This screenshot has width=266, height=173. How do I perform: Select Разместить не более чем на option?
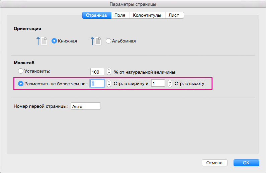click(21, 84)
